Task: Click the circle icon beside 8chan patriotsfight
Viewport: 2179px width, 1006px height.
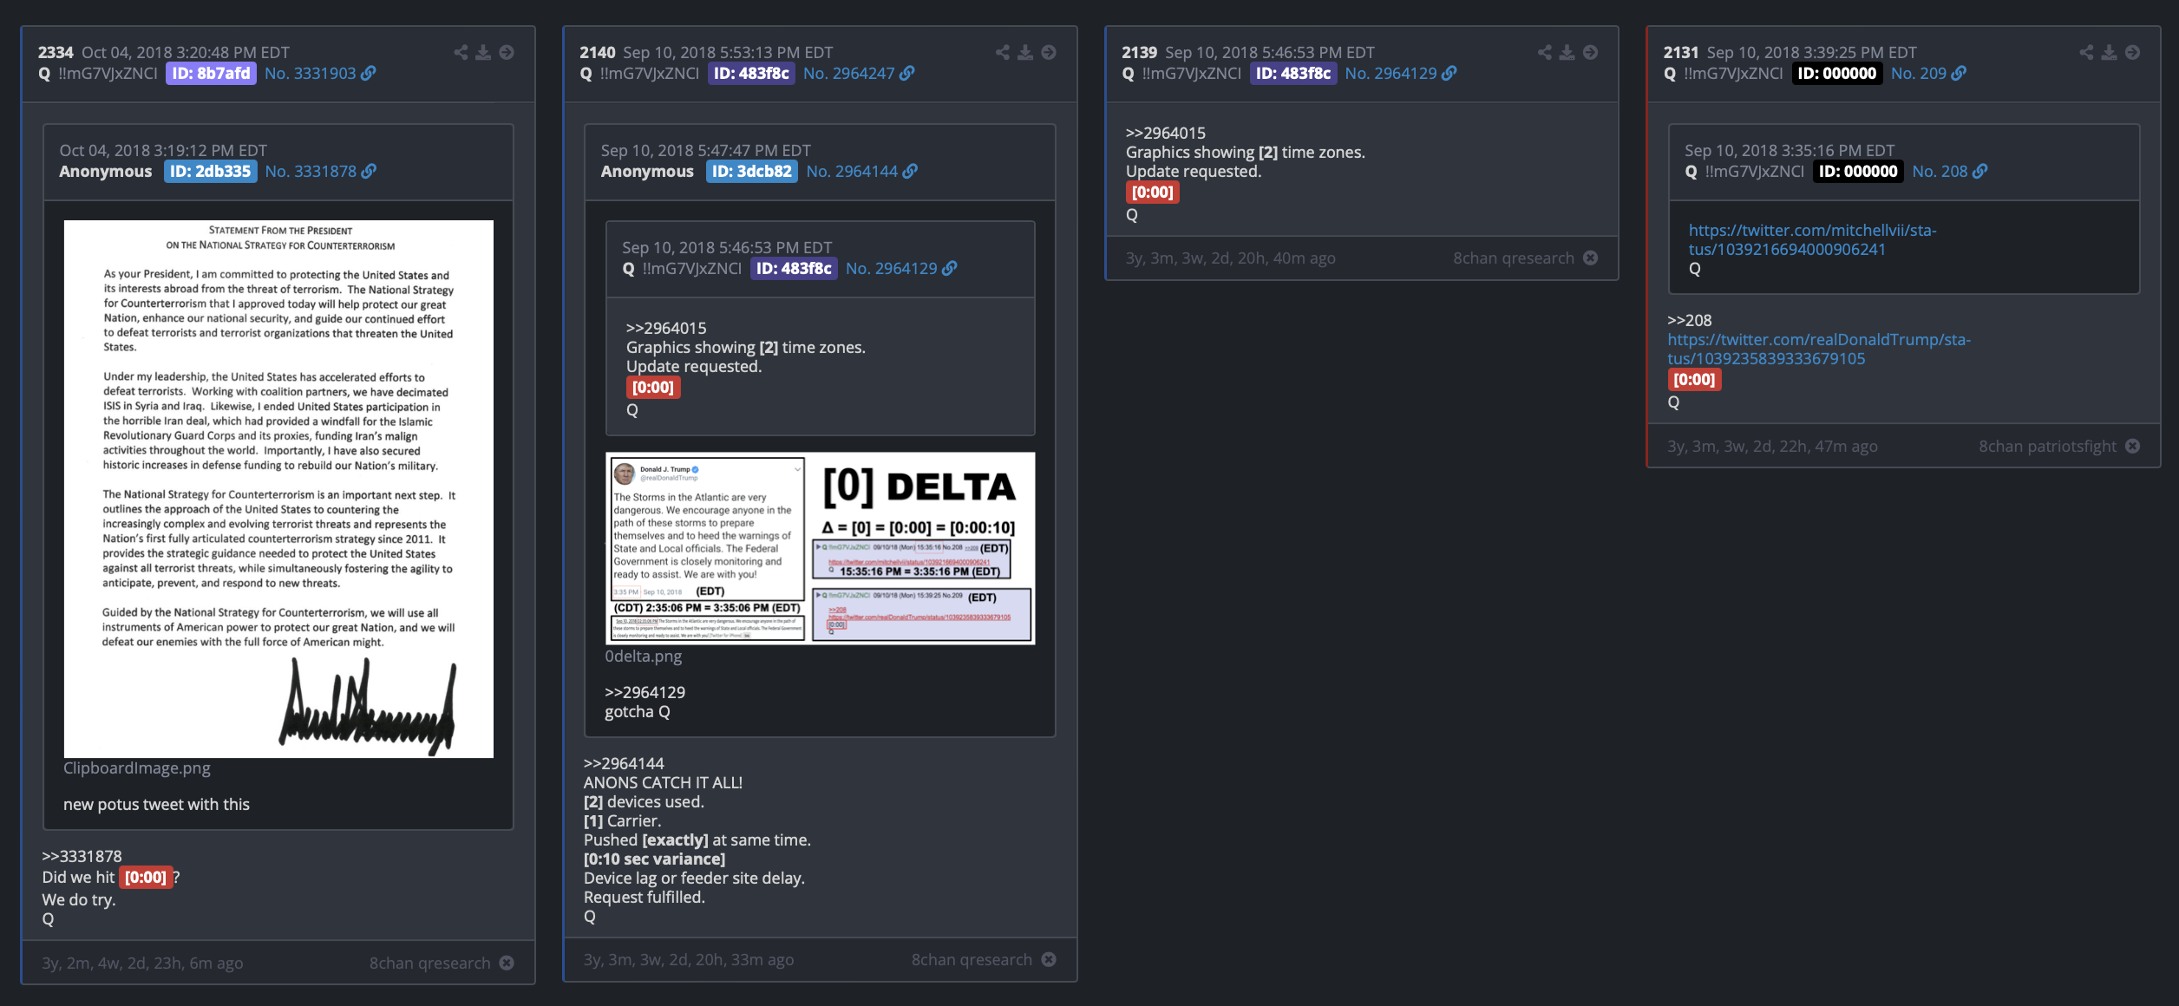Action: tap(2132, 446)
